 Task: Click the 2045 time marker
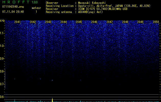click(x=79, y=22)
